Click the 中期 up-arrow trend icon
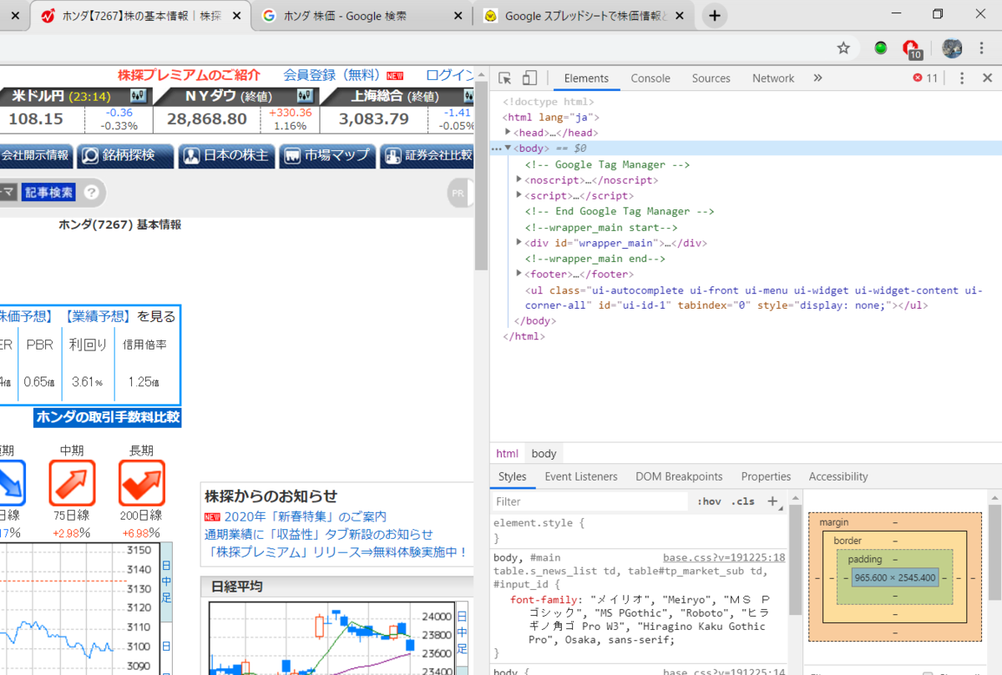The width and height of the screenshot is (1002, 675). click(x=71, y=482)
